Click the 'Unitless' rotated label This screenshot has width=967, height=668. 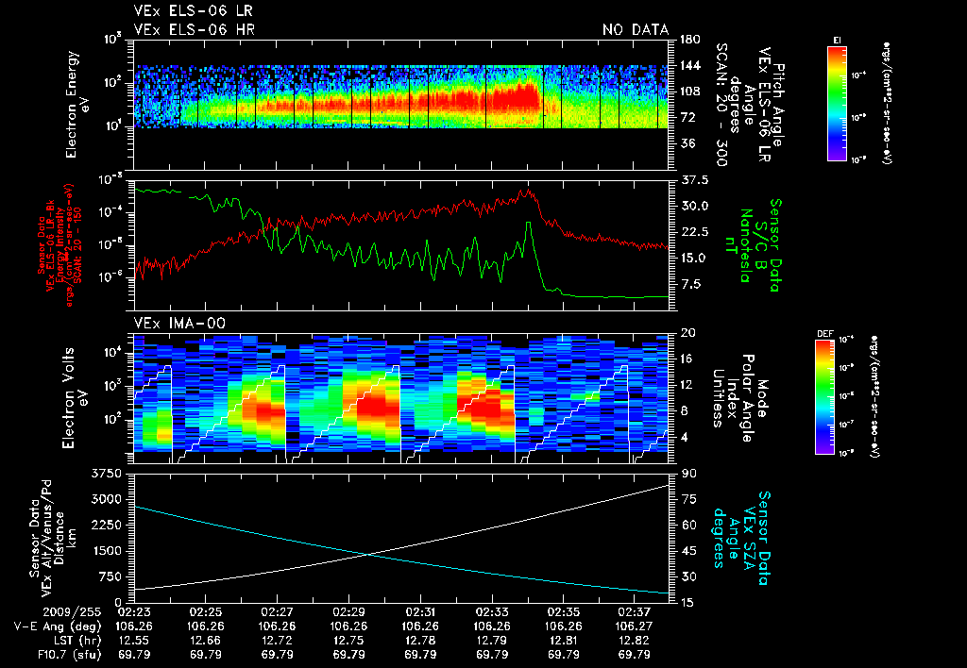[719, 398]
